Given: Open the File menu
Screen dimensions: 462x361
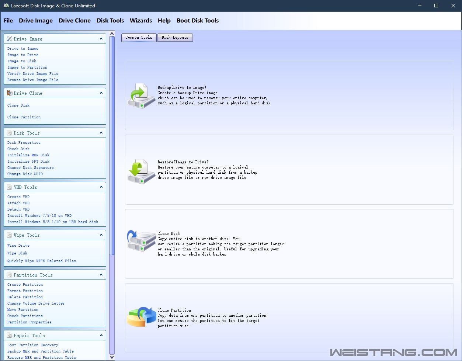Looking at the screenshot, I should coord(8,21).
